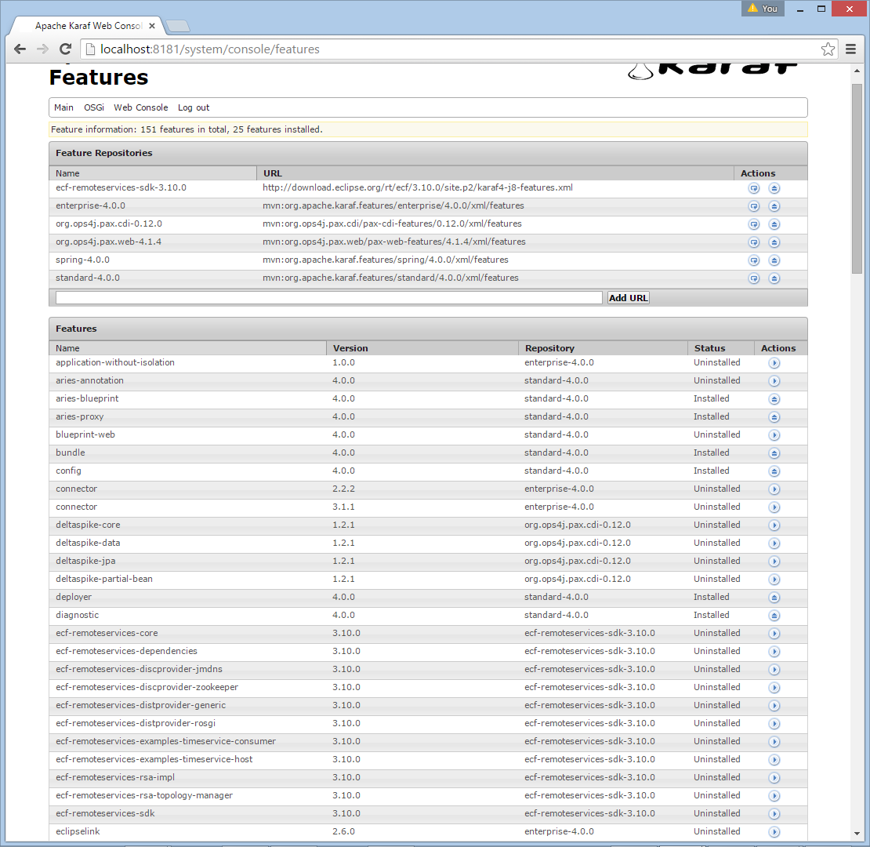Screen dimensions: 870x847
Task: Uninstall the bundle feature
Action: 774,453
